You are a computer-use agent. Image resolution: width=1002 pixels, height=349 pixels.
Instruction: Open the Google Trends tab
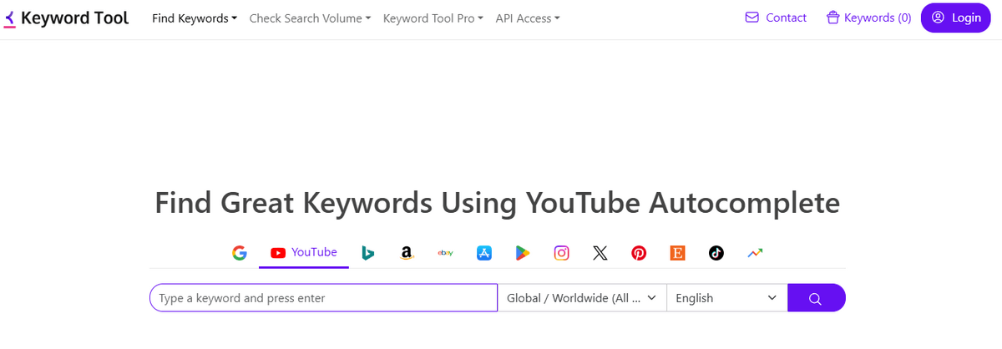pyautogui.click(x=755, y=252)
